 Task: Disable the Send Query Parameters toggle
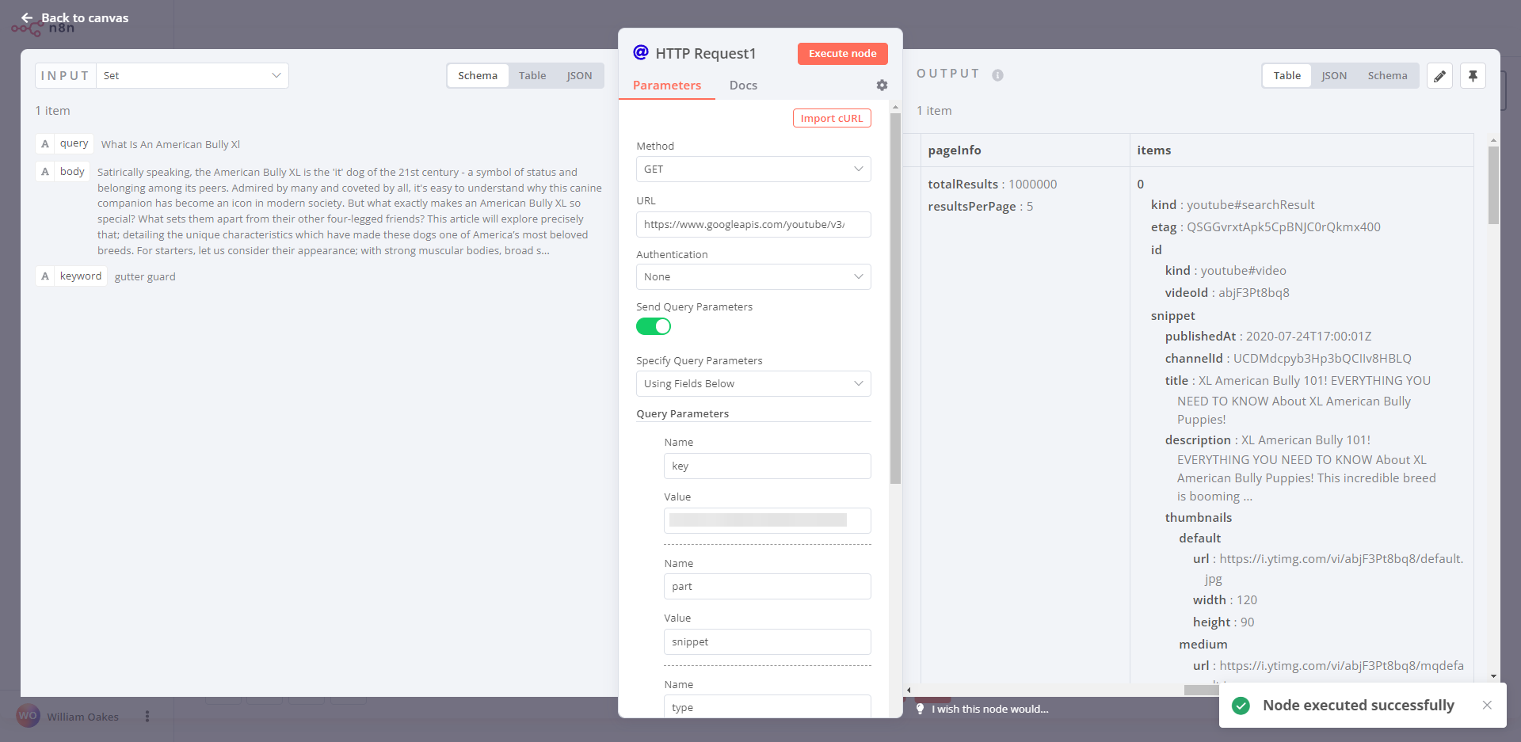pos(653,326)
